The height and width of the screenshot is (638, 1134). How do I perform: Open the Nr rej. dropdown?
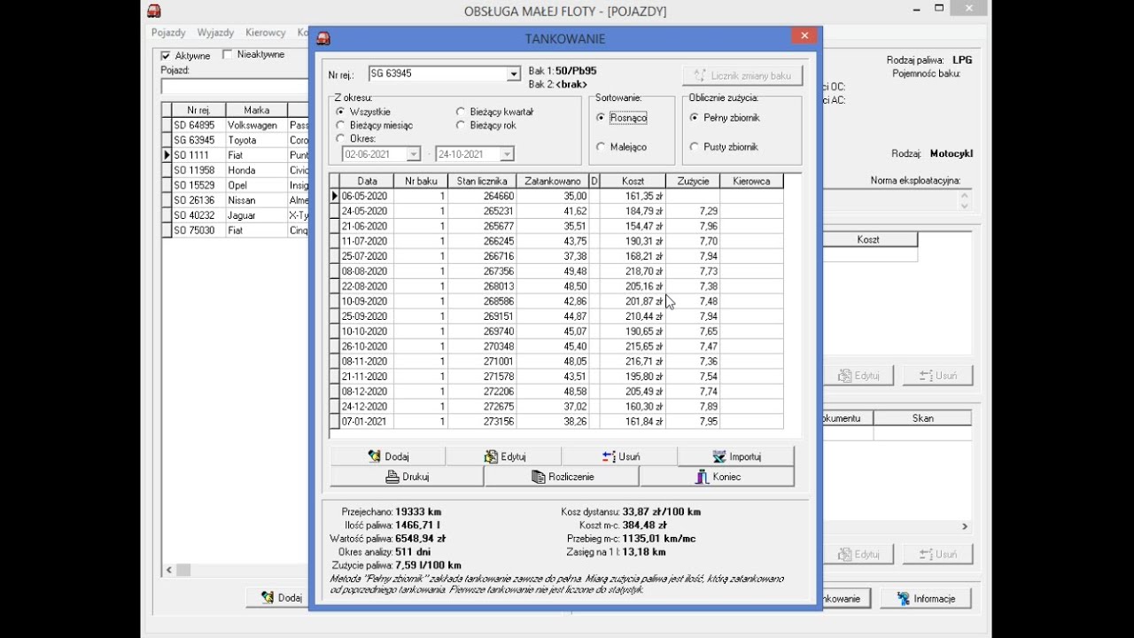pos(513,74)
